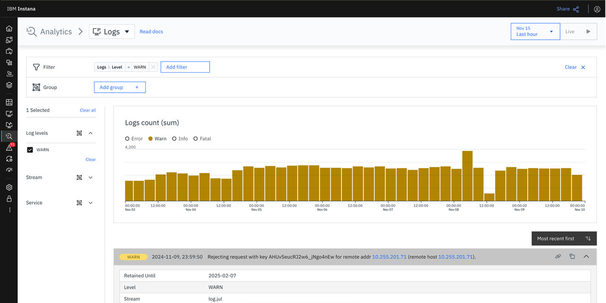Open the circular-arrows gear sidebar icon

coord(9,159)
